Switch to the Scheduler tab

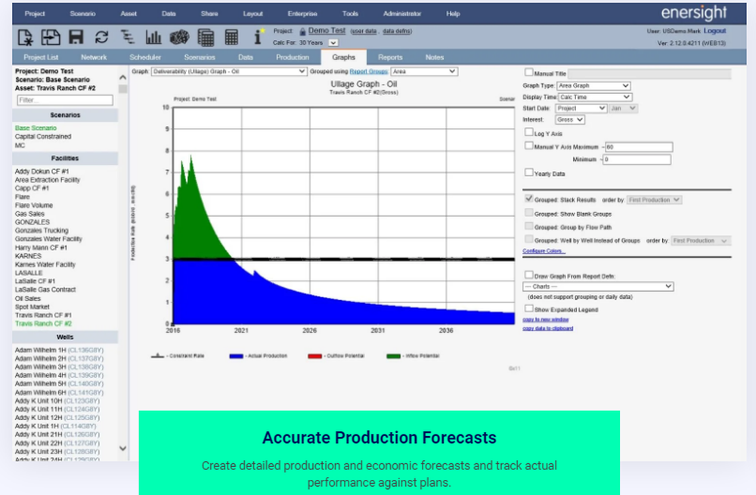[145, 57]
